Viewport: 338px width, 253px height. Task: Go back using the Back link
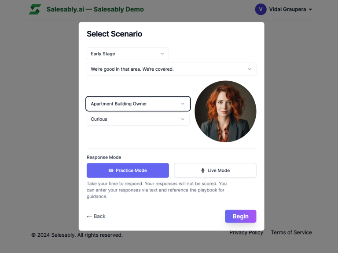(x=96, y=216)
